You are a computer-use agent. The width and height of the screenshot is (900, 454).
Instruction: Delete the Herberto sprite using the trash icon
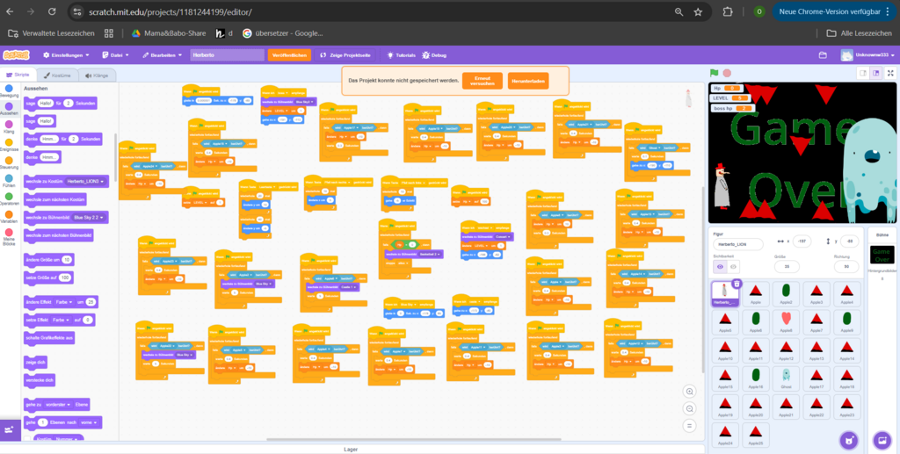(x=737, y=284)
